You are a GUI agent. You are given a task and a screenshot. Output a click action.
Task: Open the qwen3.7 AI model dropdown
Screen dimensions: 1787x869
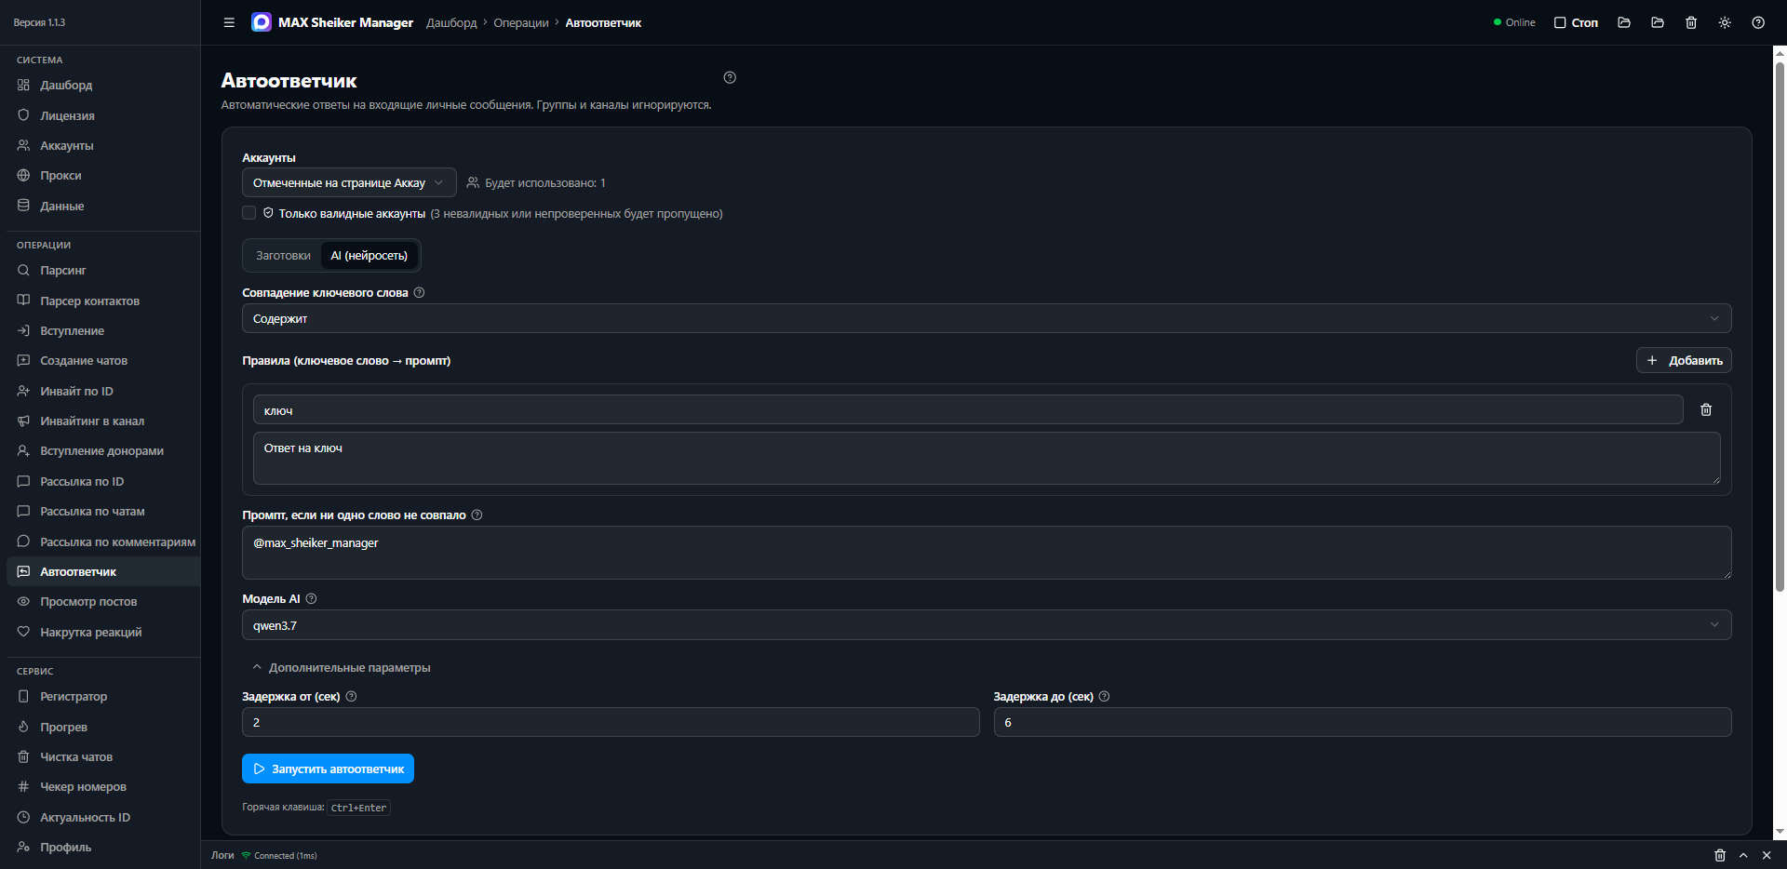987,625
